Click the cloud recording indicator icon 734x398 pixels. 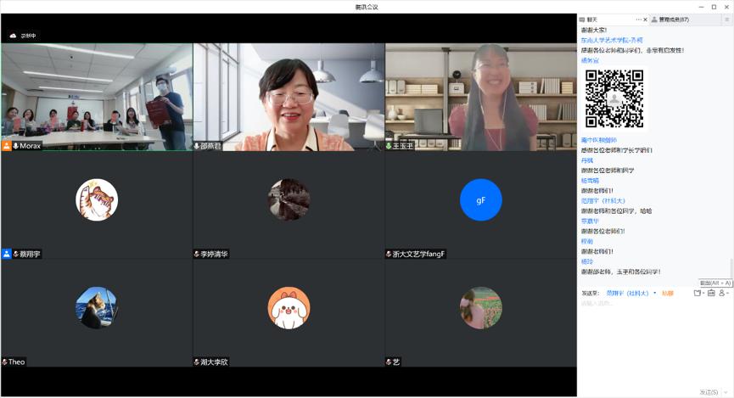coord(13,36)
